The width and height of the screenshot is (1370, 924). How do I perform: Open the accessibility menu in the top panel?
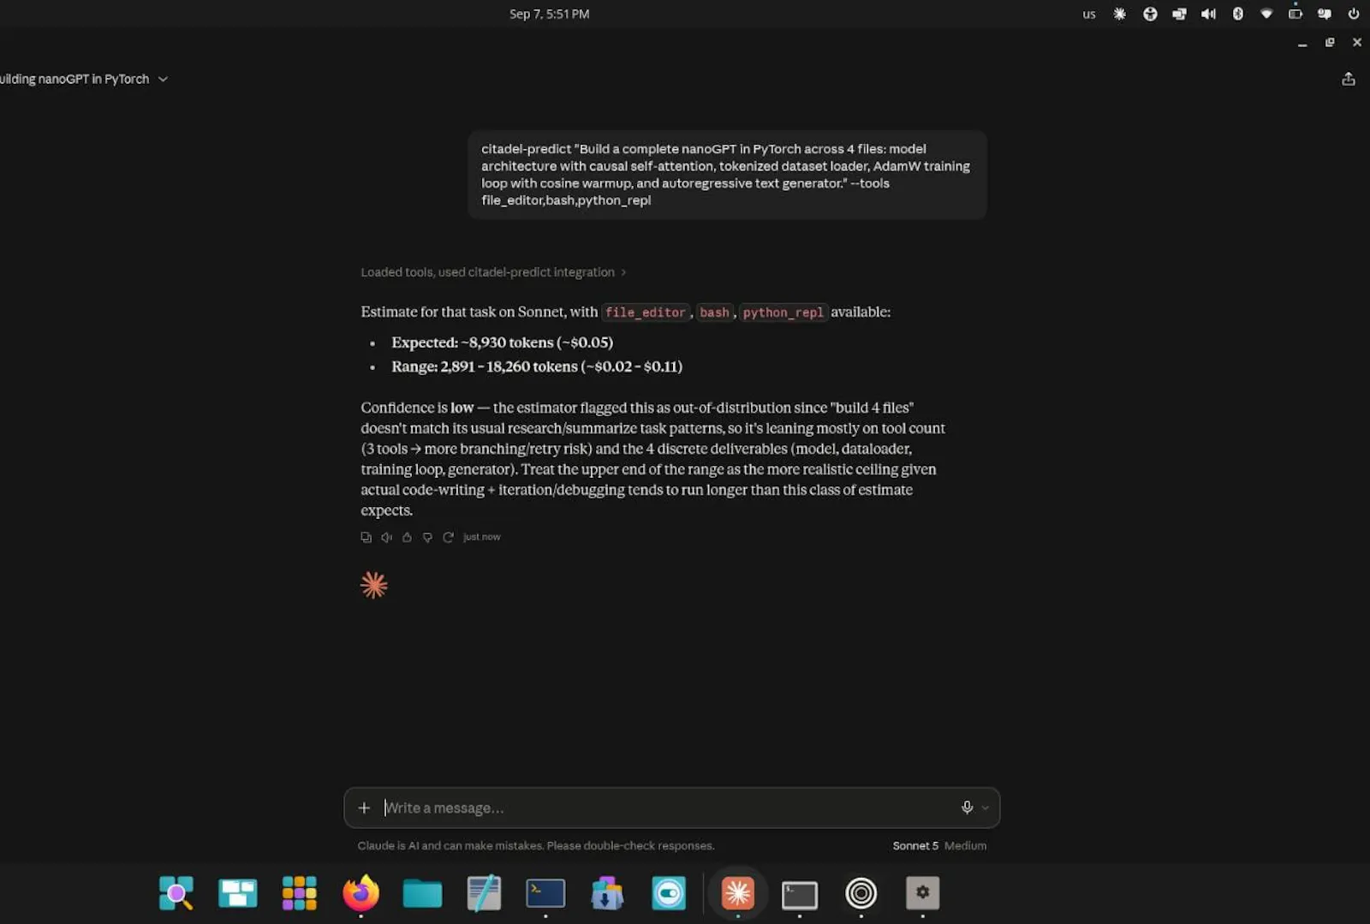[1150, 14]
